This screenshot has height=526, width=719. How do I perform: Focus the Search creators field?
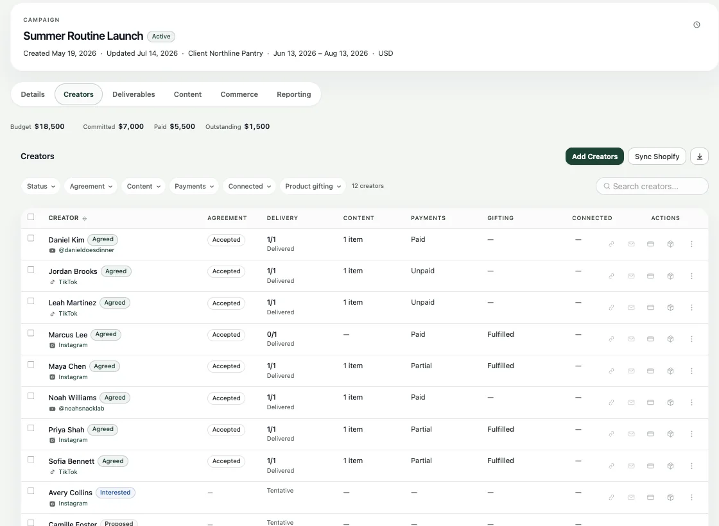[x=652, y=186]
